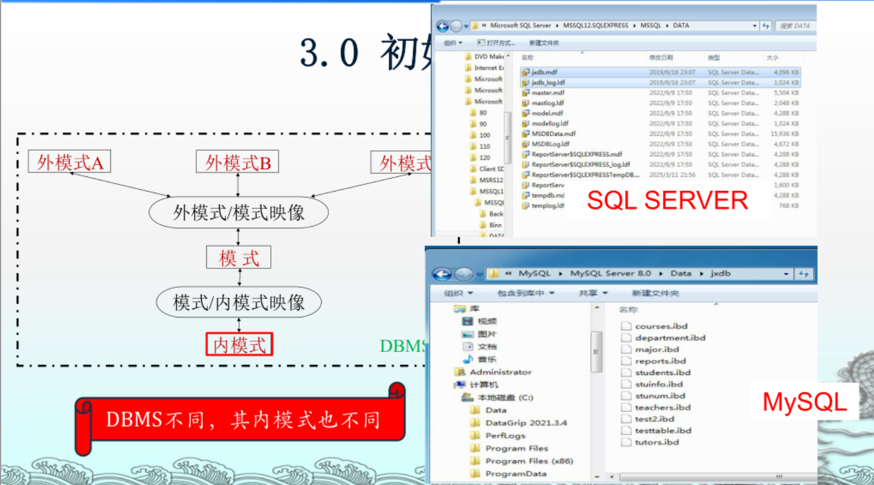The image size is (874, 485).
Task: Select jxdb_log.ldf file icon
Action: click(x=526, y=83)
